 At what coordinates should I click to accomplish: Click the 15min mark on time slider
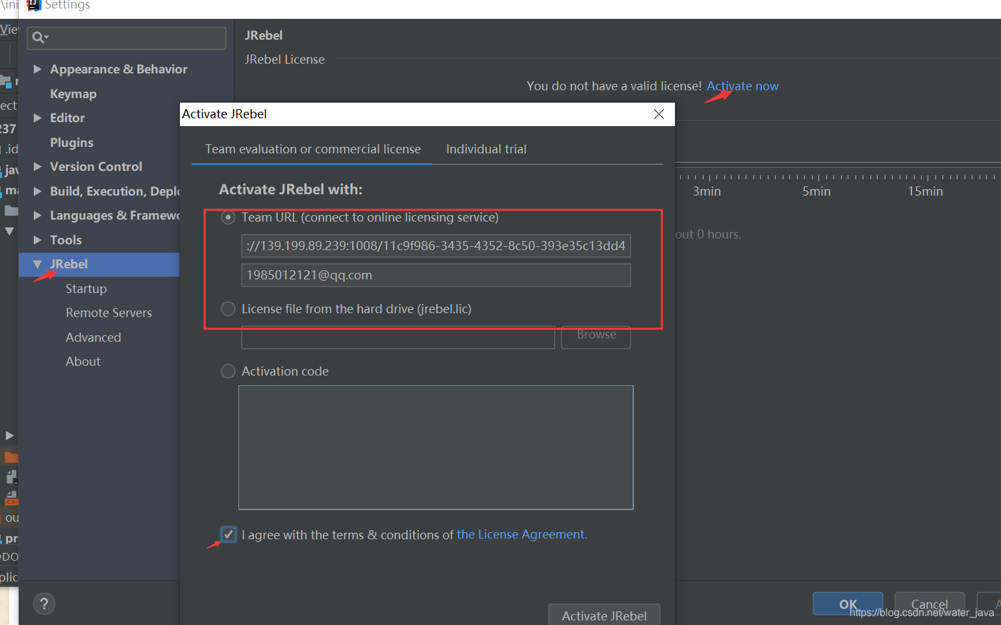[925, 192]
